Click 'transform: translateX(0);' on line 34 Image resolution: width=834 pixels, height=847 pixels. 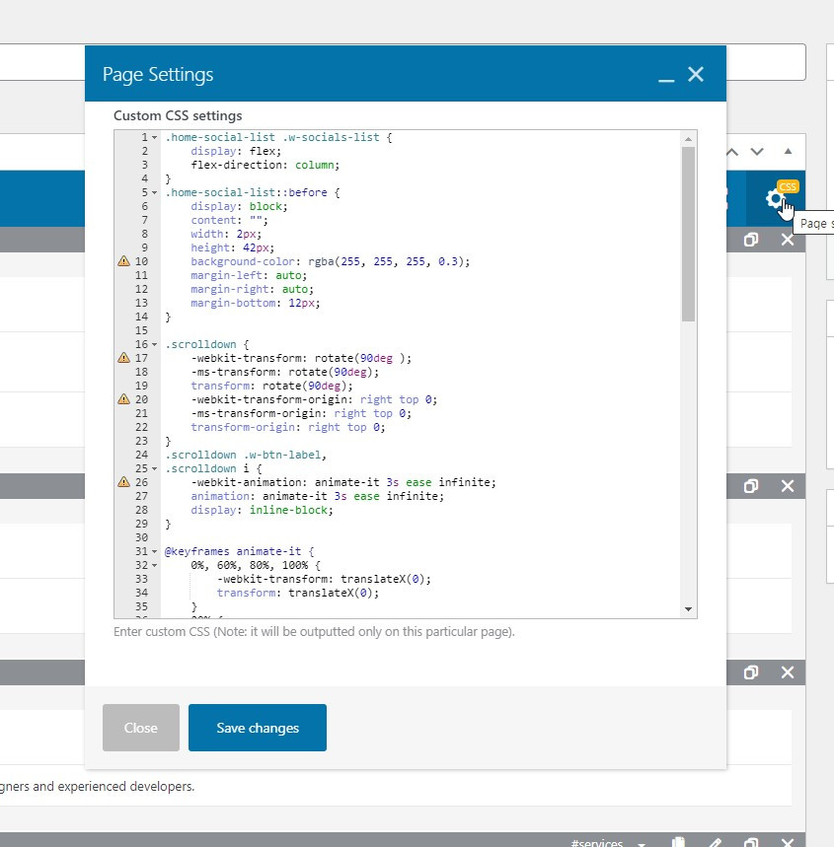[298, 593]
